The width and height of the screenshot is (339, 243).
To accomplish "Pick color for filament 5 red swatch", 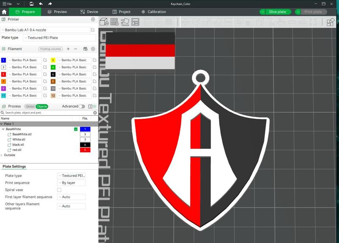I will (3, 74).
